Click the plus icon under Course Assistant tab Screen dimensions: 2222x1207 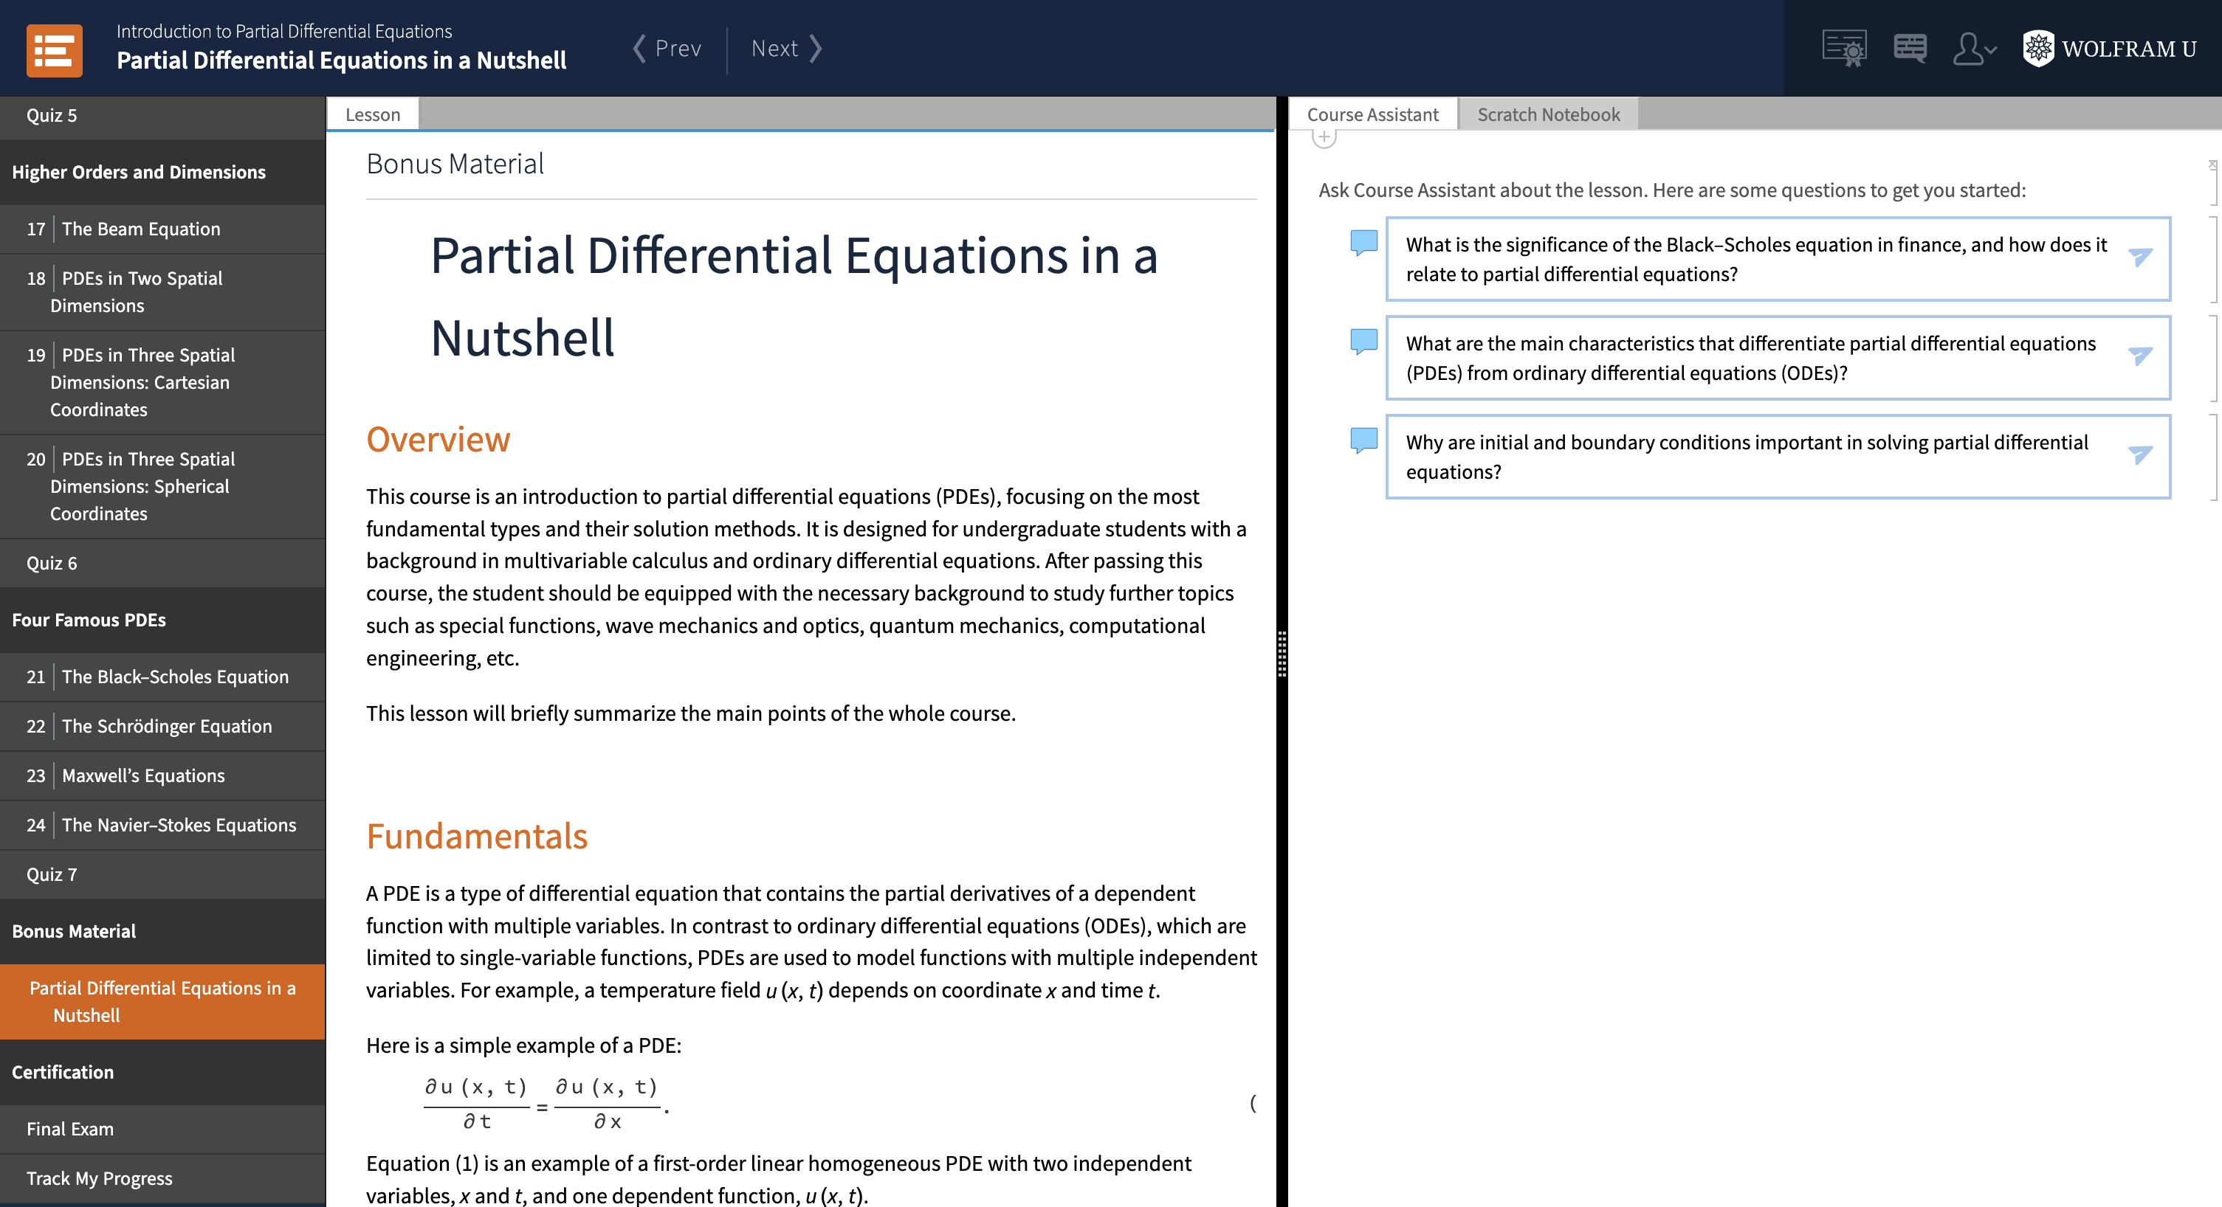(1325, 138)
